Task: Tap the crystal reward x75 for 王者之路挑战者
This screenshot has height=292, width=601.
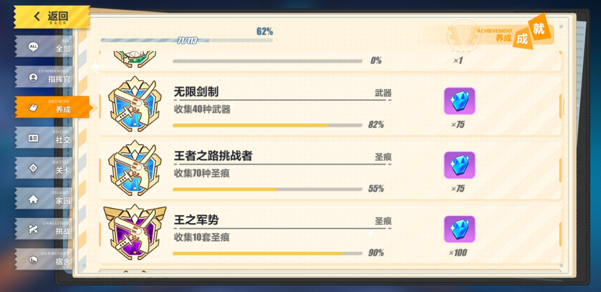Action: [459, 165]
